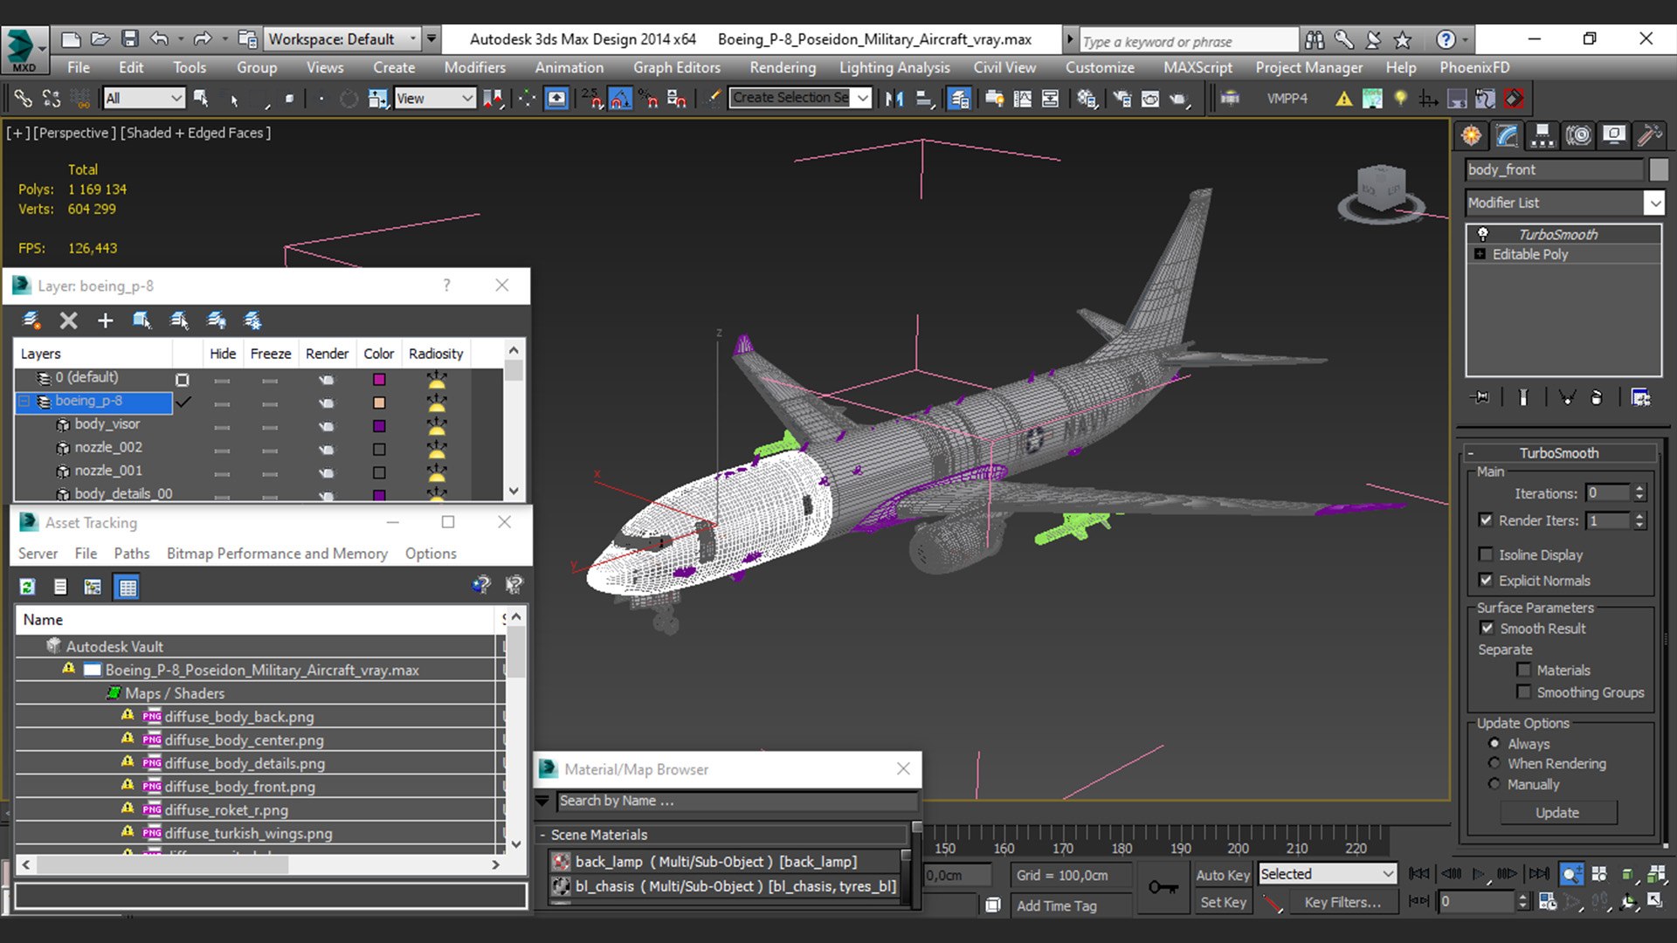Open the Graph Editors menu
The image size is (1677, 943).
[x=676, y=67]
